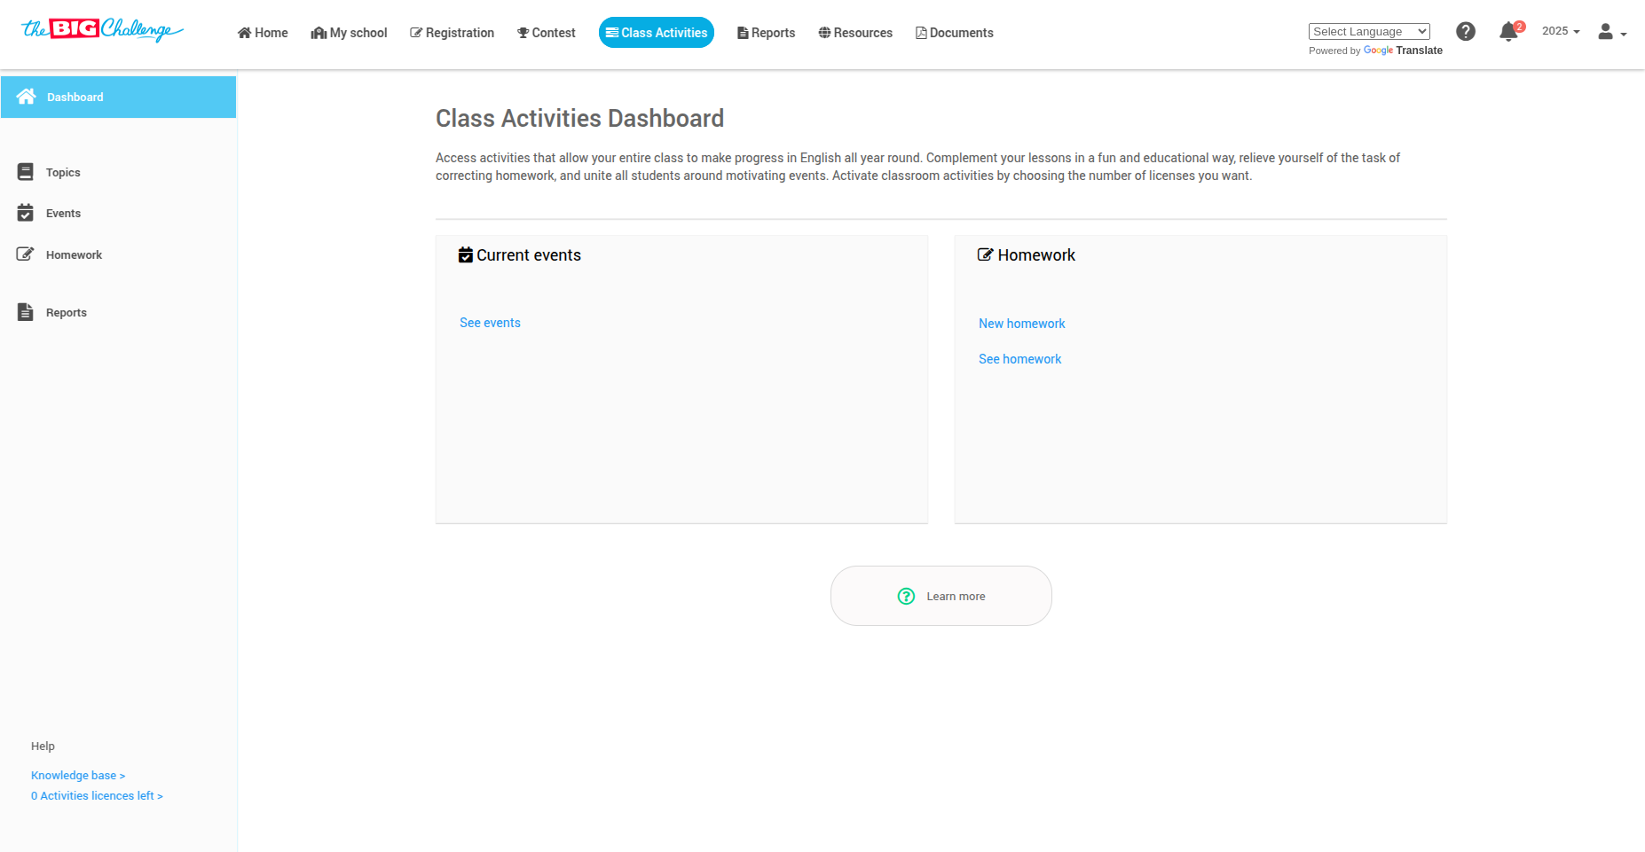Open the help question mark icon
This screenshot has height=852, width=1645.
(1466, 32)
